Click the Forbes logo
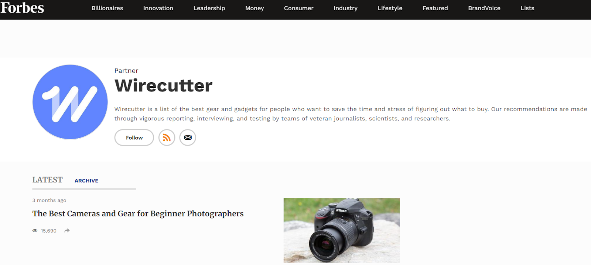Viewport: 591px width, 265px height. (22, 7)
